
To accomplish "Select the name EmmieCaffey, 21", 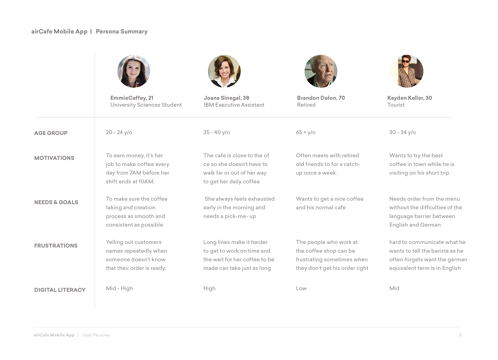I will (132, 98).
